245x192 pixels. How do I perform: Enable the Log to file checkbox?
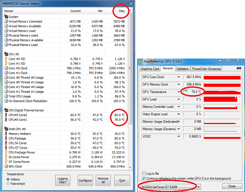click(x=143, y=173)
